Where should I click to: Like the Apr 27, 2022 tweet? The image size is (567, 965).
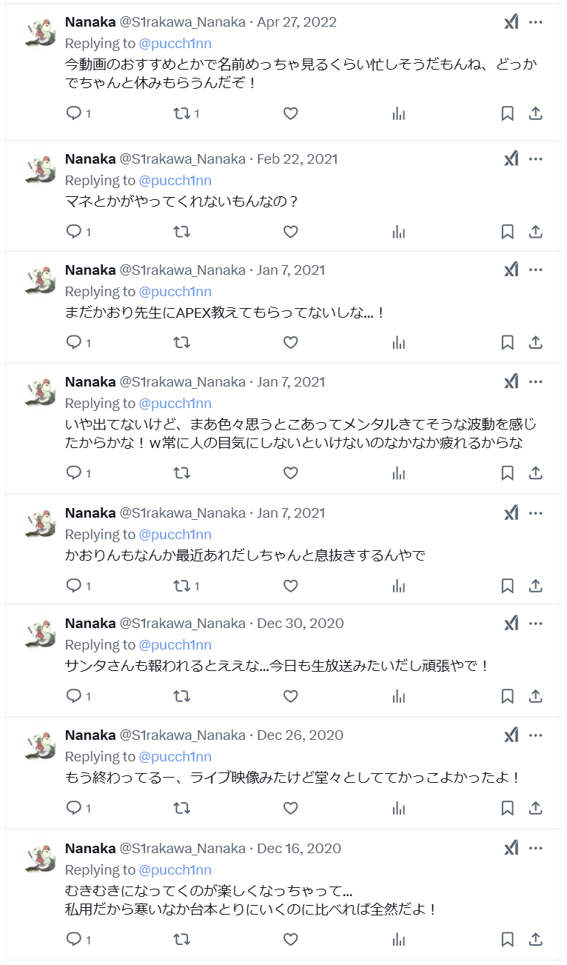(x=290, y=113)
